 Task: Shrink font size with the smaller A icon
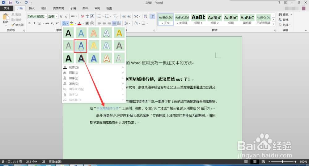pyautogui.click(x=66, y=16)
